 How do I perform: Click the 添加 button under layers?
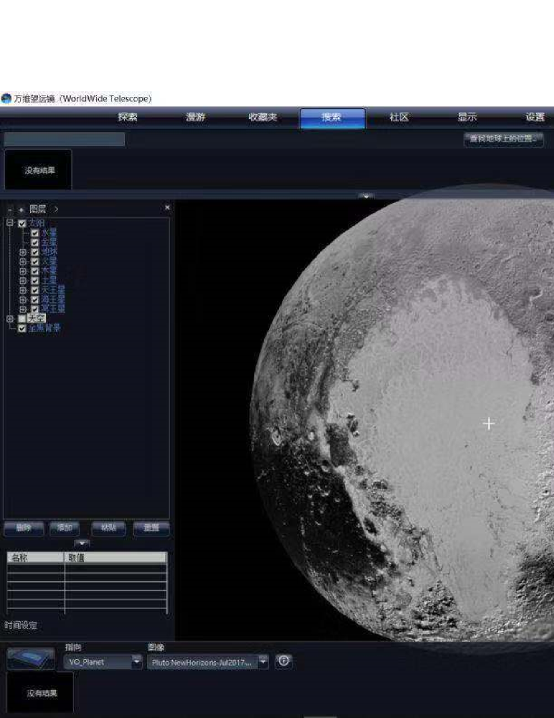(x=65, y=528)
